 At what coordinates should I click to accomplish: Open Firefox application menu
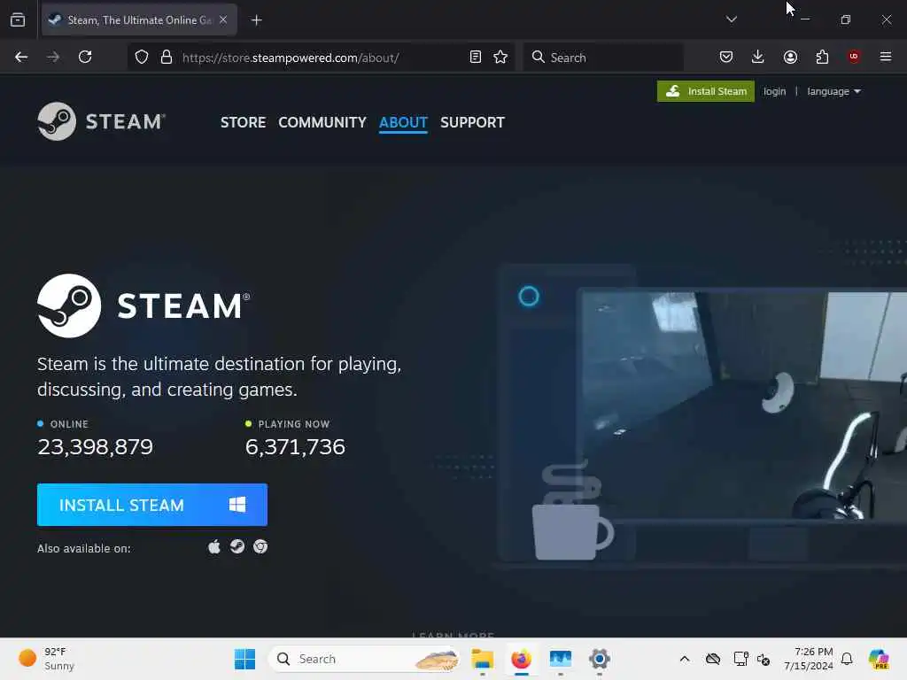(x=885, y=57)
